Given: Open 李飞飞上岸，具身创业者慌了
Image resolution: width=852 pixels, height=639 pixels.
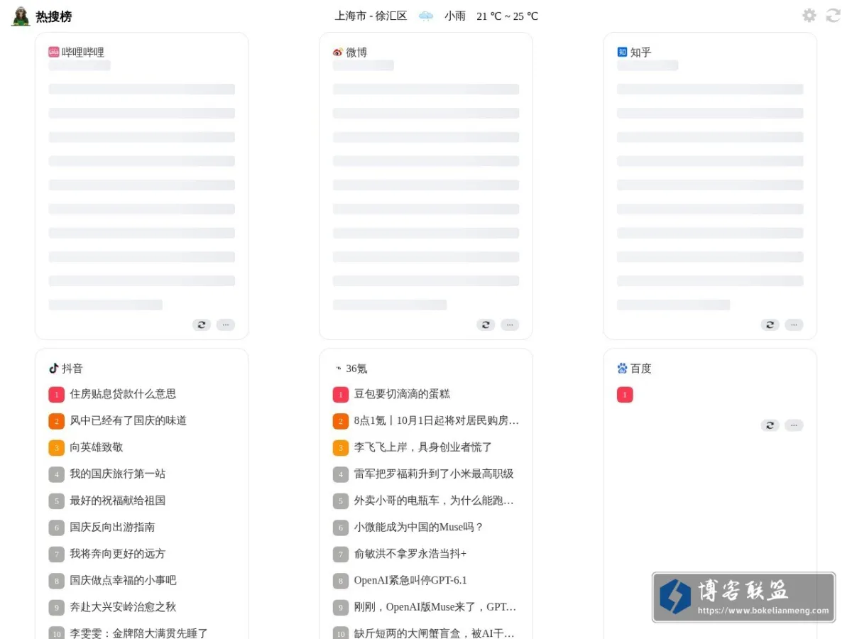Looking at the screenshot, I should [x=423, y=447].
